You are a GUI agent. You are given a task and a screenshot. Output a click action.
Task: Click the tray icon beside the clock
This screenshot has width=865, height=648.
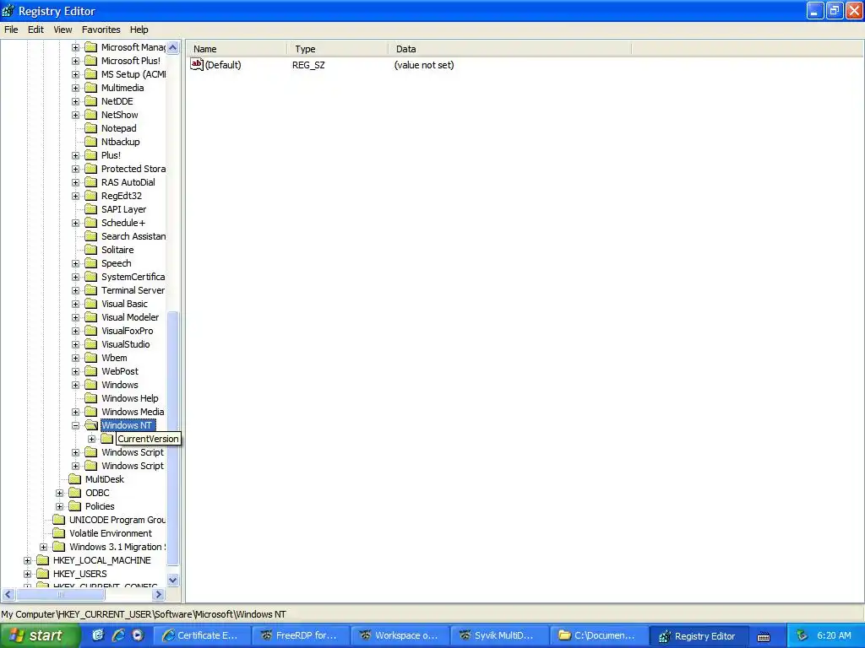click(802, 635)
